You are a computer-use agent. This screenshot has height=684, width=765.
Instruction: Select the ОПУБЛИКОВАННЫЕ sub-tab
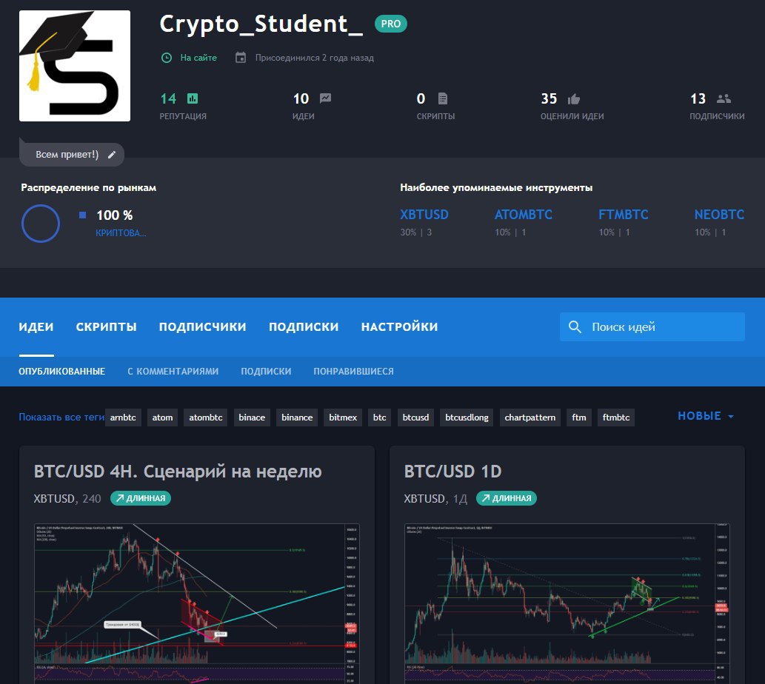tap(62, 372)
